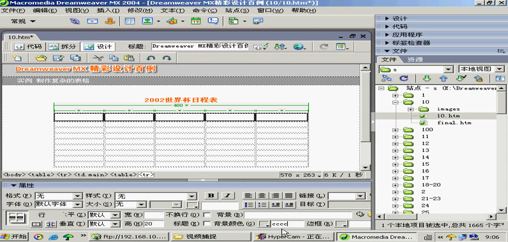
Task: Click the Get files green down arrow
Action: (x=427, y=78)
